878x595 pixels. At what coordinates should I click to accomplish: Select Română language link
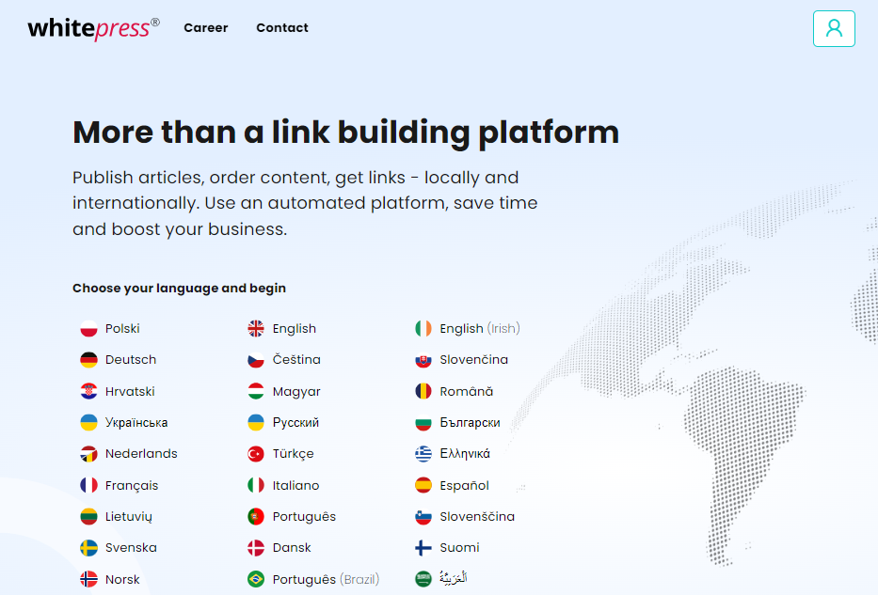[x=466, y=392]
